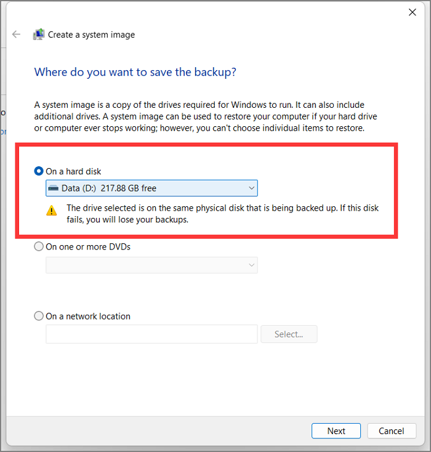Image resolution: width=431 pixels, height=452 pixels.
Task: Click the yellow warning triangle icon
Action: pos(52,211)
